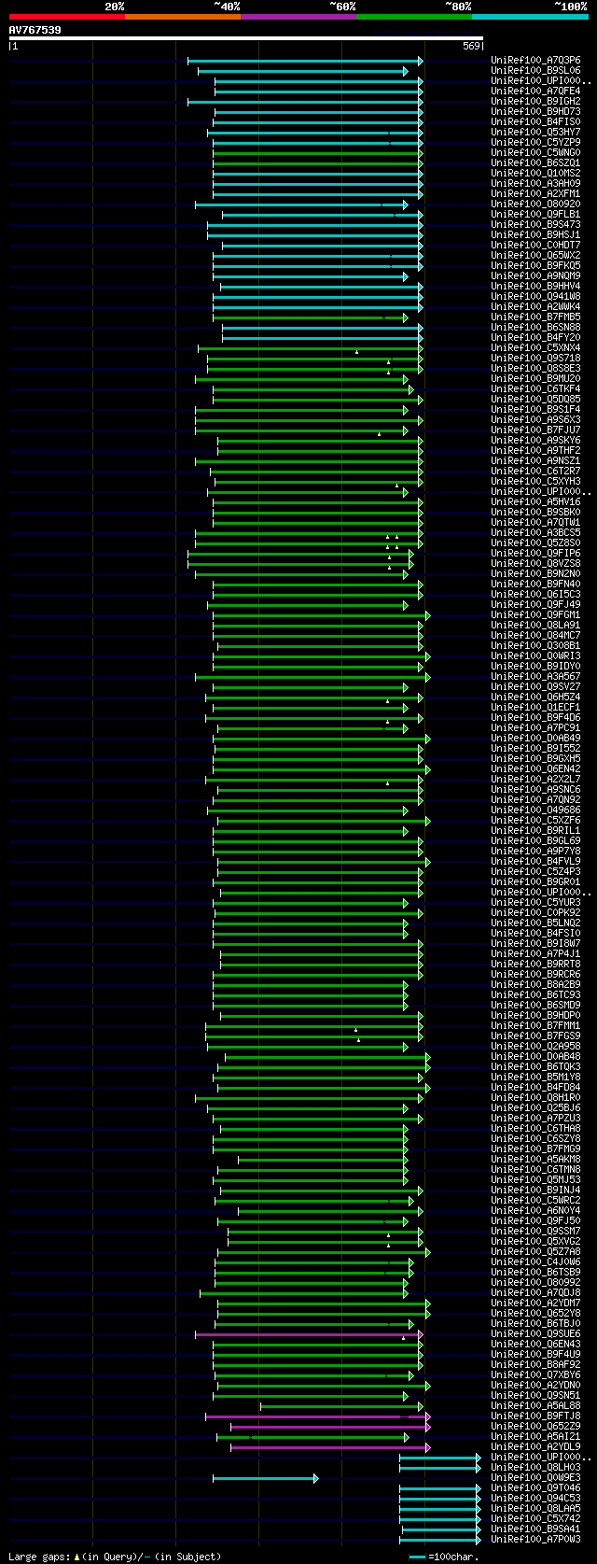The height and width of the screenshot is (1564, 597).
Task: Select hit label UniRef100_A5AL88
Action: pyautogui.click(x=535, y=1406)
